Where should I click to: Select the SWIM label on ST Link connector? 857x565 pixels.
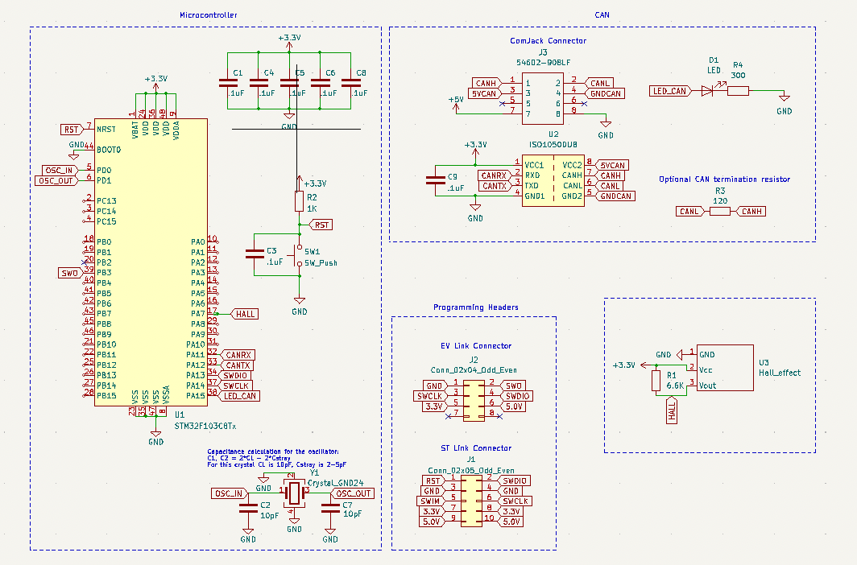pyautogui.click(x=432, y=501)
